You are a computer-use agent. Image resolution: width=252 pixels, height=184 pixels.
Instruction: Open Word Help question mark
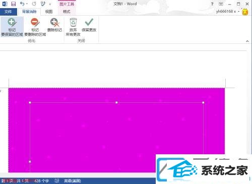[x=212, y=4]
